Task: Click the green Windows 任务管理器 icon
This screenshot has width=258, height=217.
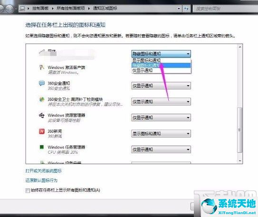Action: (42, 147)
